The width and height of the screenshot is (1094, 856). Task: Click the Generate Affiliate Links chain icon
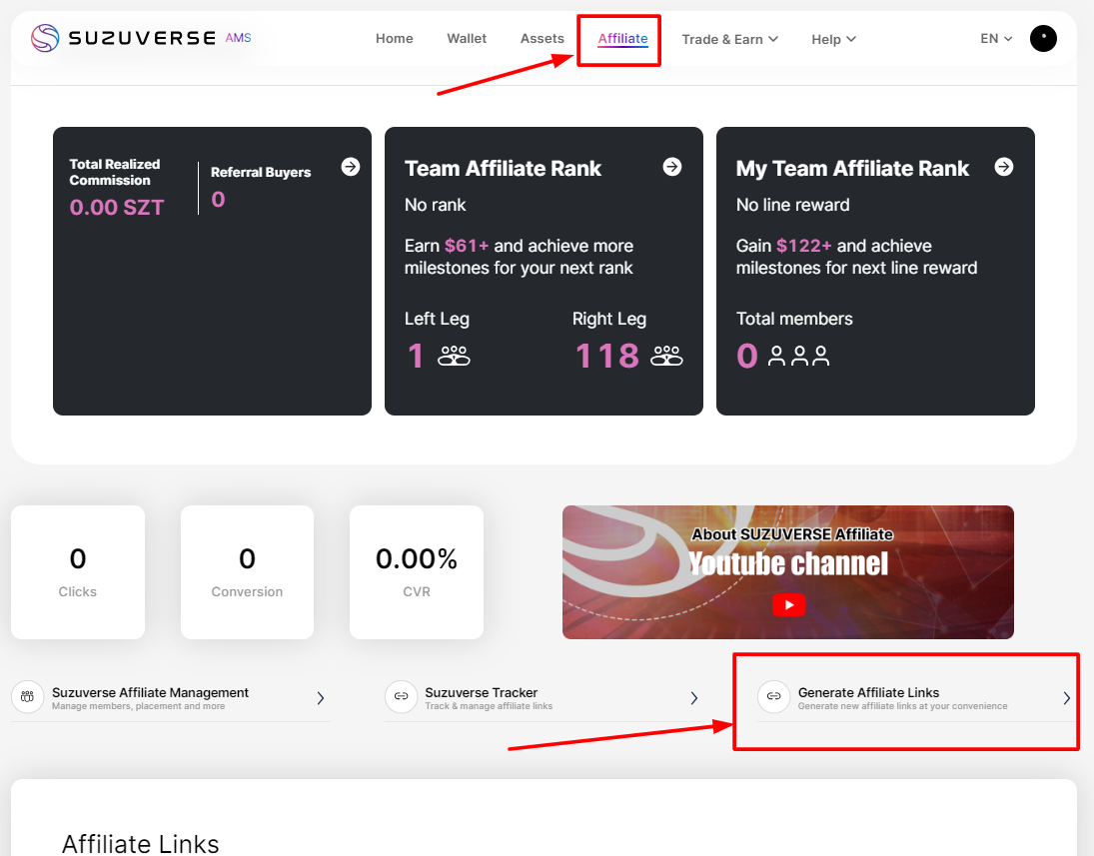pos(773,697)
